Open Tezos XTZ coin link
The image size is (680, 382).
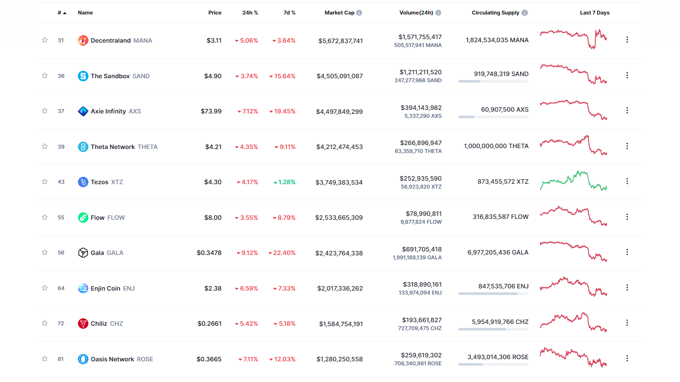[x=107, y=182]
